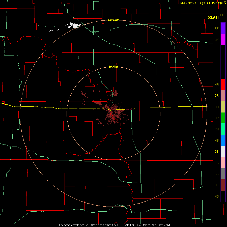Click the BI brown legend swatch

[x=223, y=185]
